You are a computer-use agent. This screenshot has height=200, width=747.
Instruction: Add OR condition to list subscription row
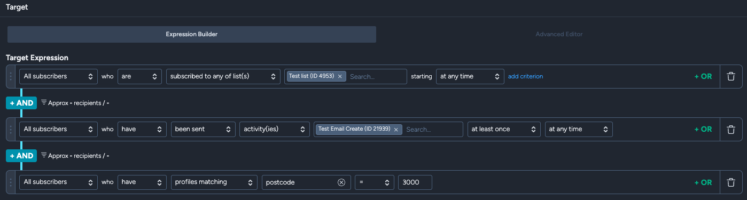(703, 76)
